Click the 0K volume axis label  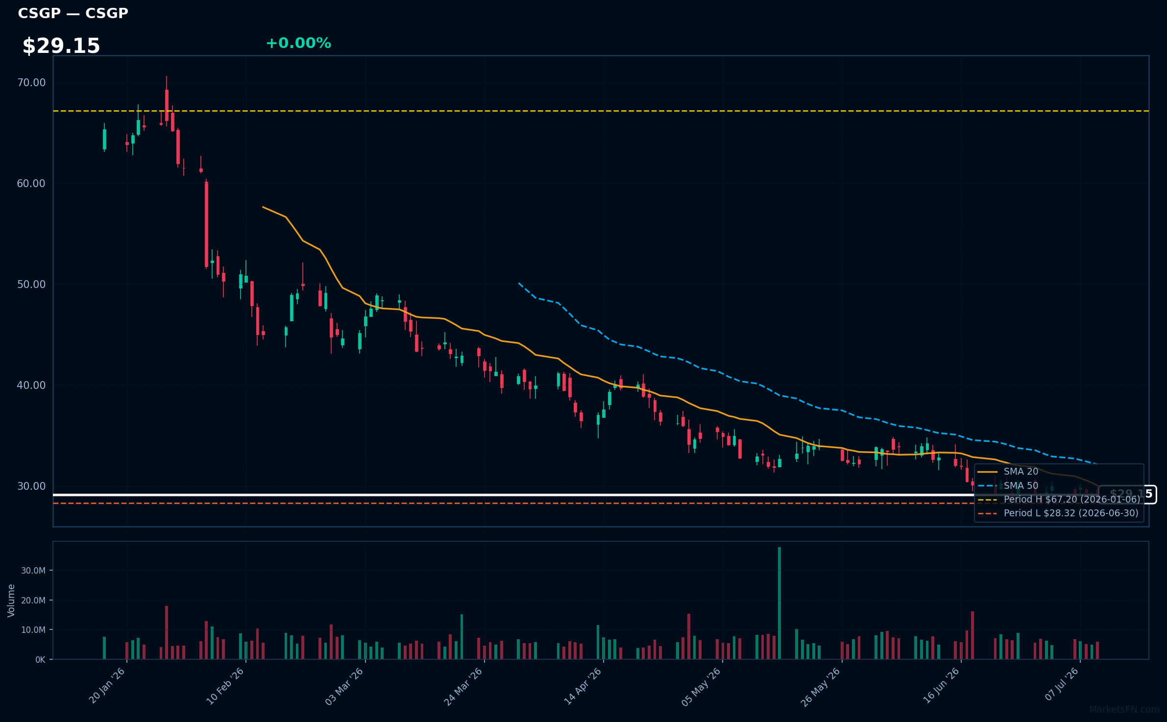pos(40,660)
